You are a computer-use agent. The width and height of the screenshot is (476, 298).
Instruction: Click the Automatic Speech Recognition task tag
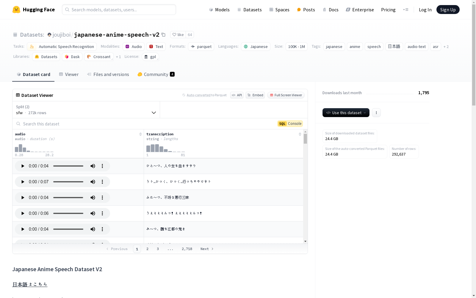[62, 46]
